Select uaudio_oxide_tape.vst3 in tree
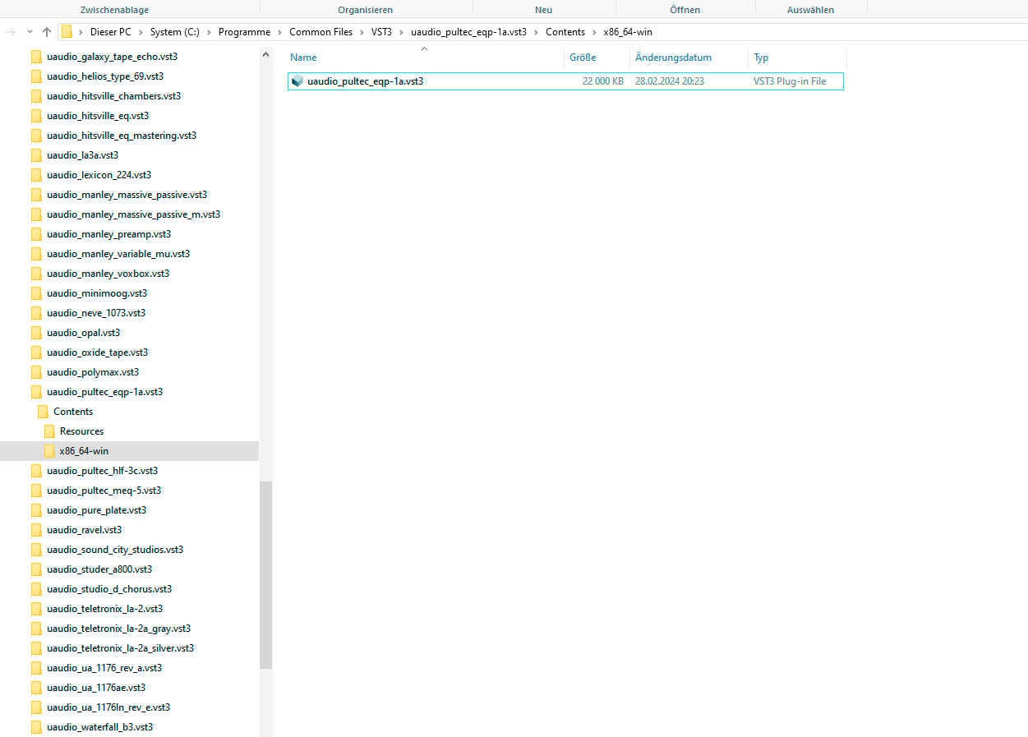Image resolution: width=1028 pixels, height=737 pixels. pyautogui.click(x=97, y=352)
